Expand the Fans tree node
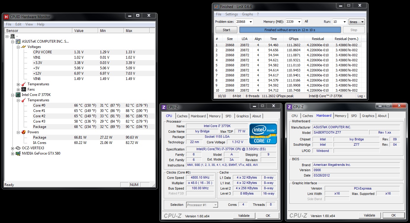 pyautogui.click(x=18, y=89)
